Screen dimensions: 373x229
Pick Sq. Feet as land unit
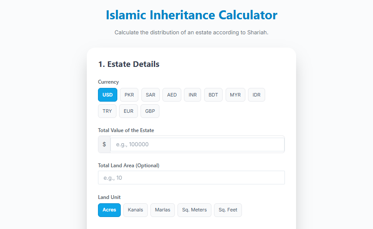[228, 210]
